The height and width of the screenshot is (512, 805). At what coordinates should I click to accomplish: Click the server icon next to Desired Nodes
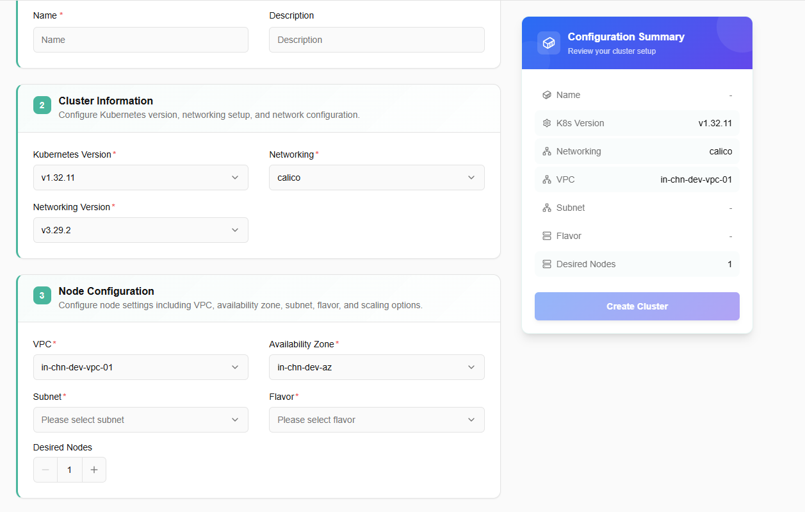[x=546, y=264]
